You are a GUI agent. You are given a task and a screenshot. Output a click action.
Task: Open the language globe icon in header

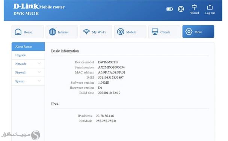[181, 9]
